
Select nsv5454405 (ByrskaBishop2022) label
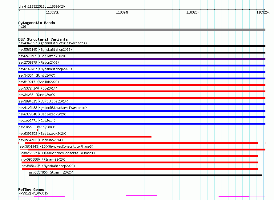pos(48,166)
